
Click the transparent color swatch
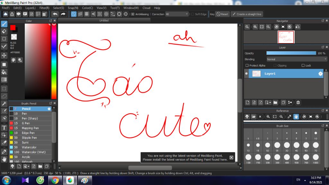pos(14,37)
